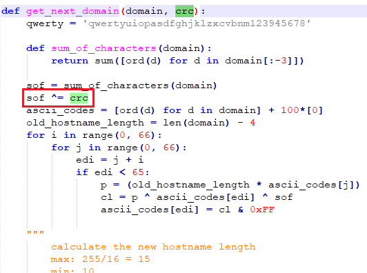Click the edi = j + i line
Viewport: 367px width, 273px height.
pos(110,160)
